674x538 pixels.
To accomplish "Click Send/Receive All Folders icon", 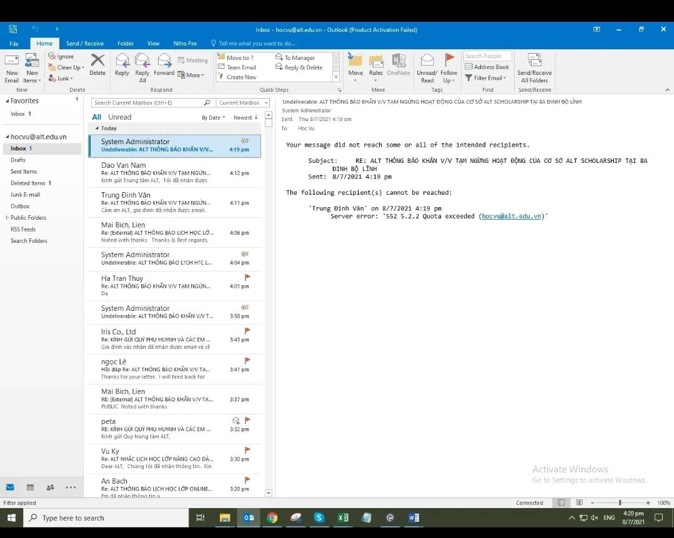I will [534, 60].
